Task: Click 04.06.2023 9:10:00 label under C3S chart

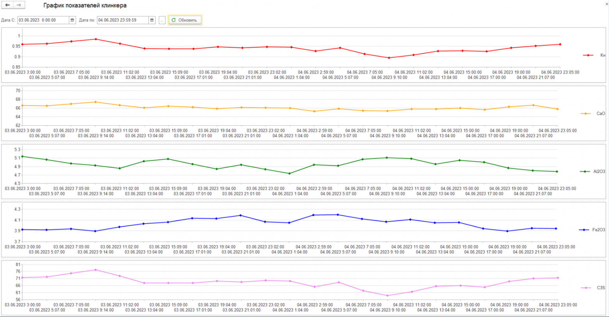Action: pos(387,310)
